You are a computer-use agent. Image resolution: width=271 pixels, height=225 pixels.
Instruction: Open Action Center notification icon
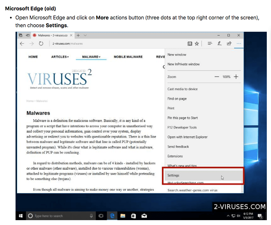click(x=260, y=216)
